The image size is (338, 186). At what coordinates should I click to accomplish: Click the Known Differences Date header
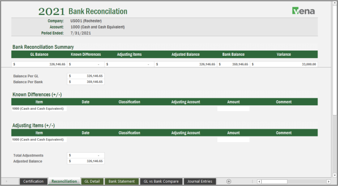86,102
